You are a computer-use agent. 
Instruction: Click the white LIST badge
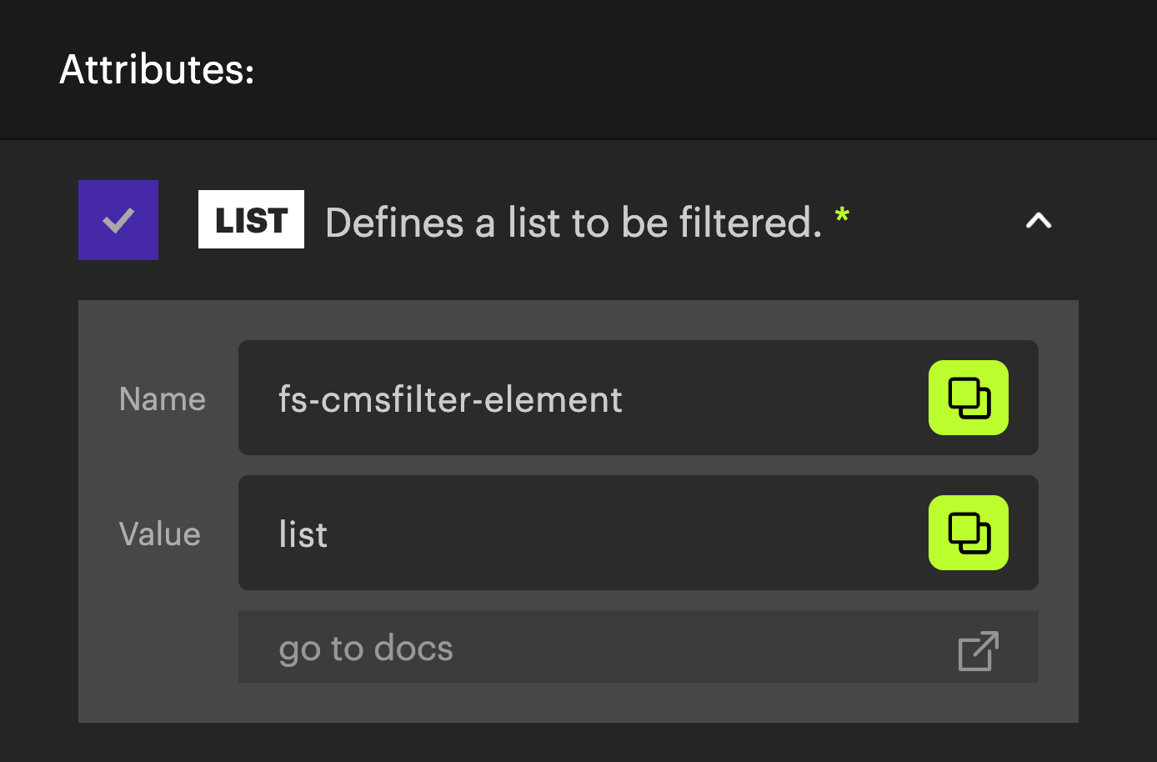click(251, 220)
